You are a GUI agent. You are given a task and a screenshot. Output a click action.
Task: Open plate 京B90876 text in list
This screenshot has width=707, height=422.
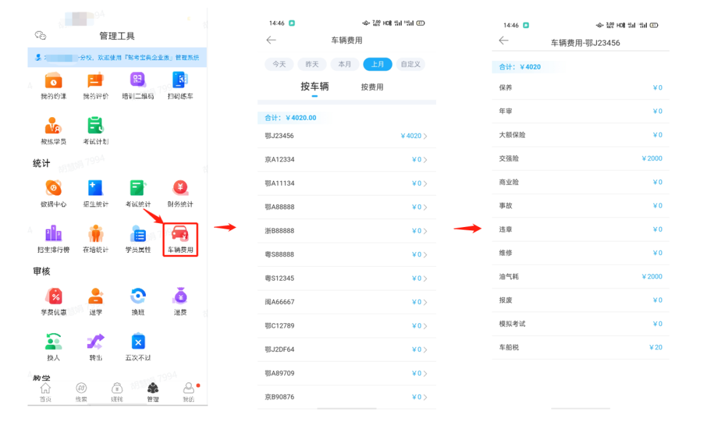click(x=280, y=396)
